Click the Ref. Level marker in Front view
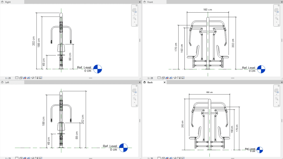The image size is (283, 159). pyautogui.click(x=261, y=69)
